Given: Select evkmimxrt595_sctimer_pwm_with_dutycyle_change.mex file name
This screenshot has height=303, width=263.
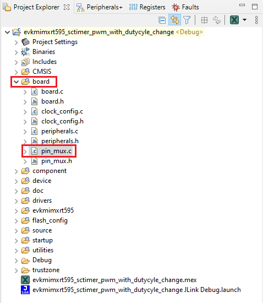Looking at the screenshot, I should click(x=114, y=280).
